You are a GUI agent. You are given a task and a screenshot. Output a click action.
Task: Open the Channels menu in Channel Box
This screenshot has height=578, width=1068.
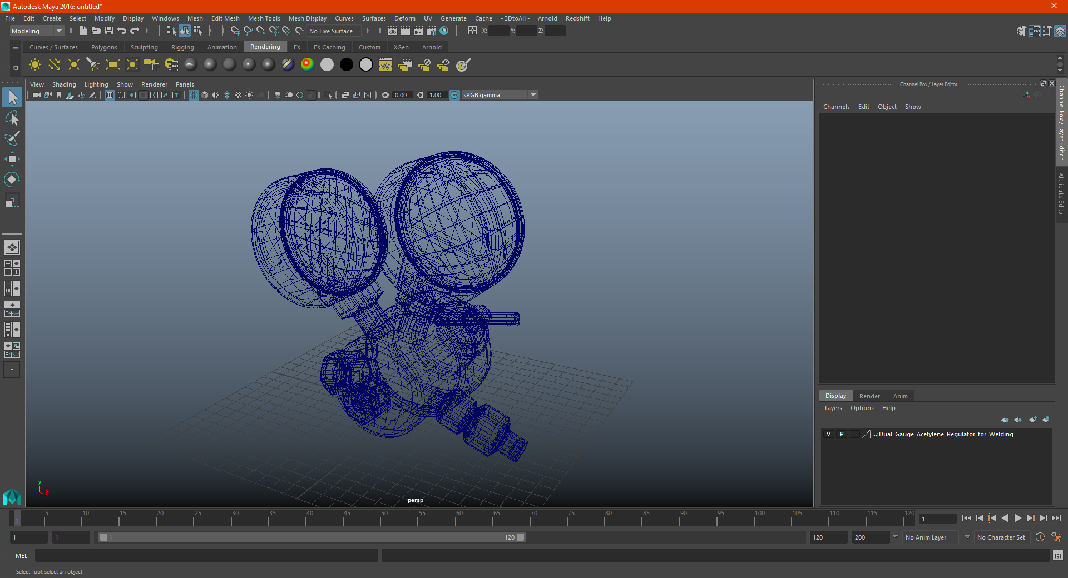click(x=836, y=107)
